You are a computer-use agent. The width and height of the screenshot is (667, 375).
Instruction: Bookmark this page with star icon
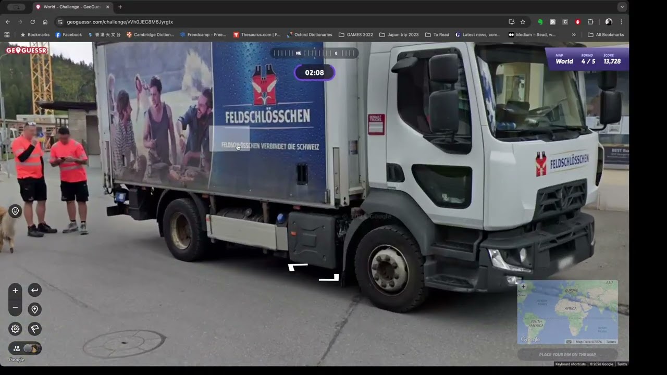(x=523, y=22)
